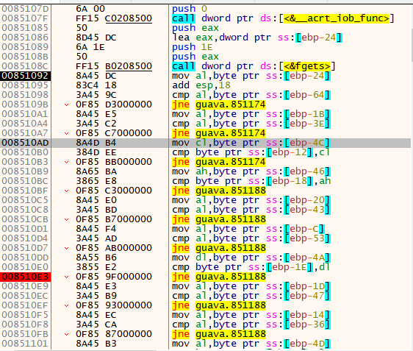The image size is (413, 351).
Task: Select the current EIP address 00851092
Action: coord(25,76)
